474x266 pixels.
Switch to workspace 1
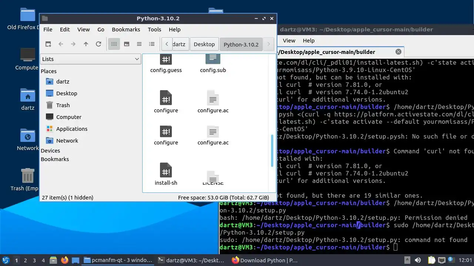[16, 260]
